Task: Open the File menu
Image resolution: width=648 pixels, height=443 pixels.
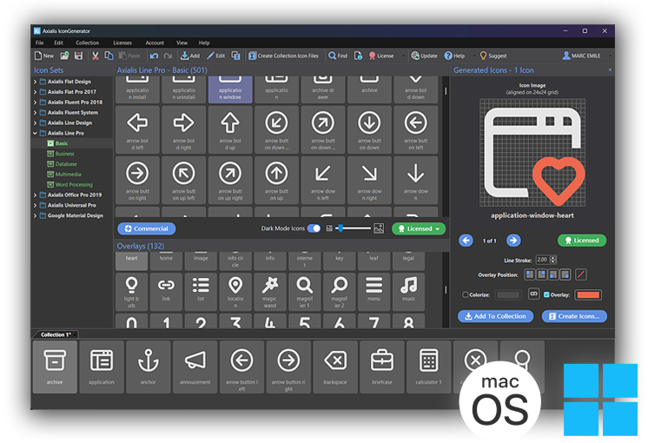Action: pyautogui.click(x=40, y=43)
